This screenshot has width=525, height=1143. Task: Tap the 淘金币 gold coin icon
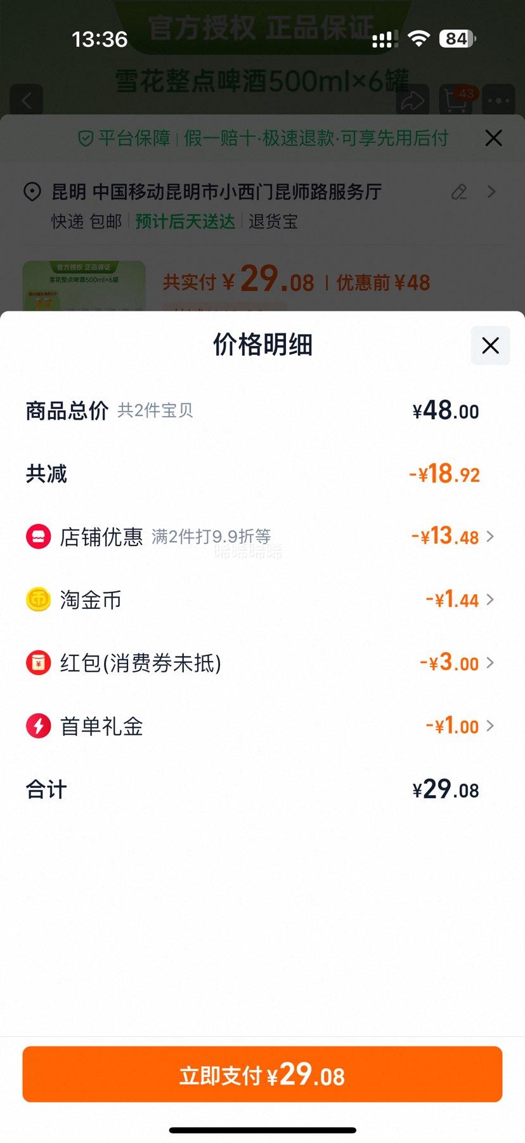pos(38,599)
